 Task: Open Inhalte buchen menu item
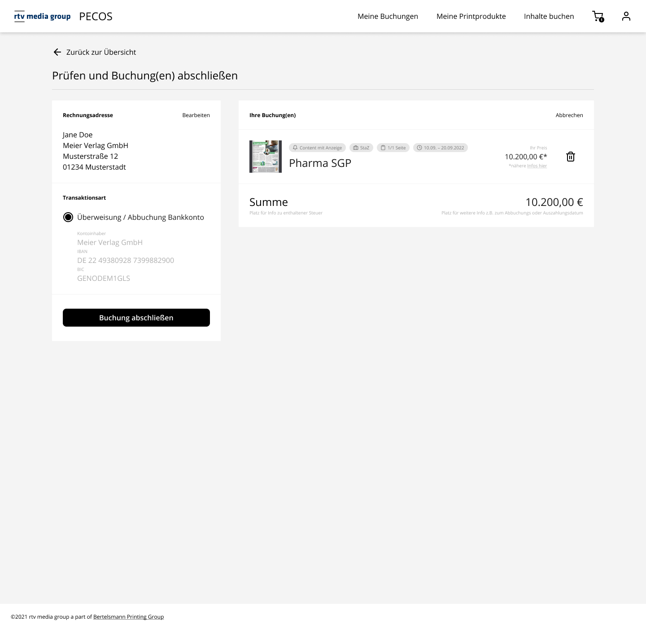(x=549, y=16)
